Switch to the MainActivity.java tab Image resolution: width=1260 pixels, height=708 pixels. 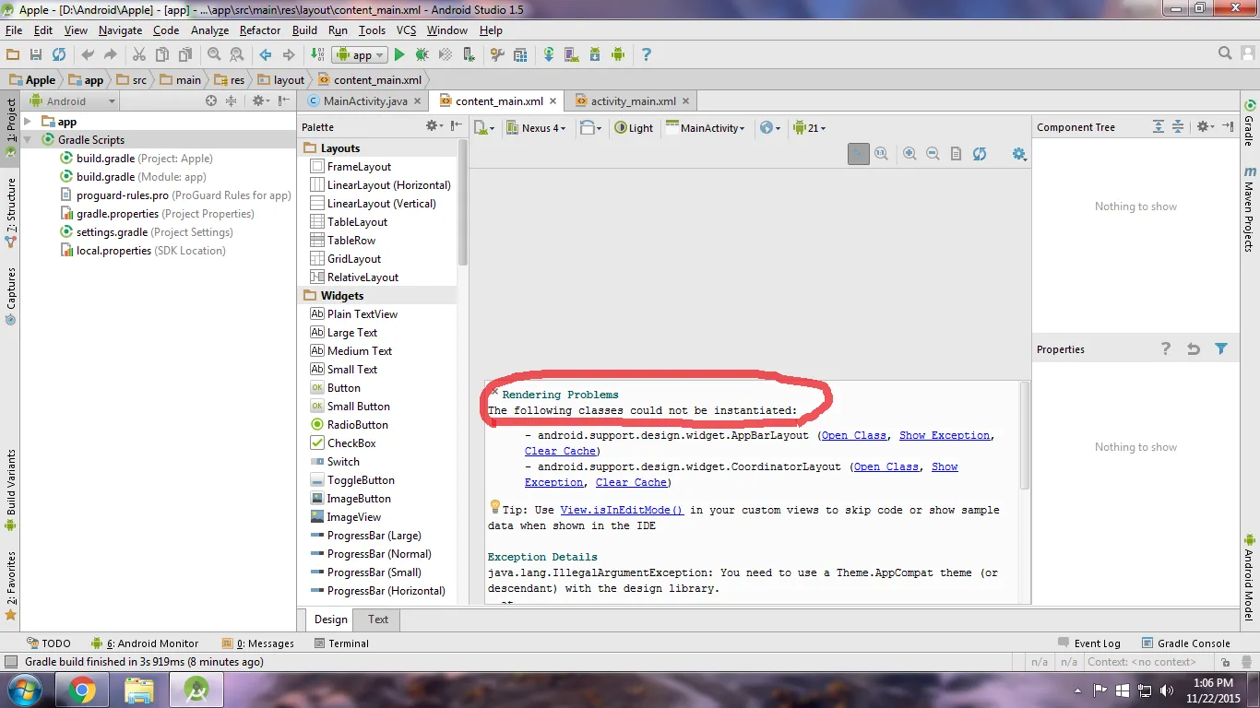coord(364,101)
